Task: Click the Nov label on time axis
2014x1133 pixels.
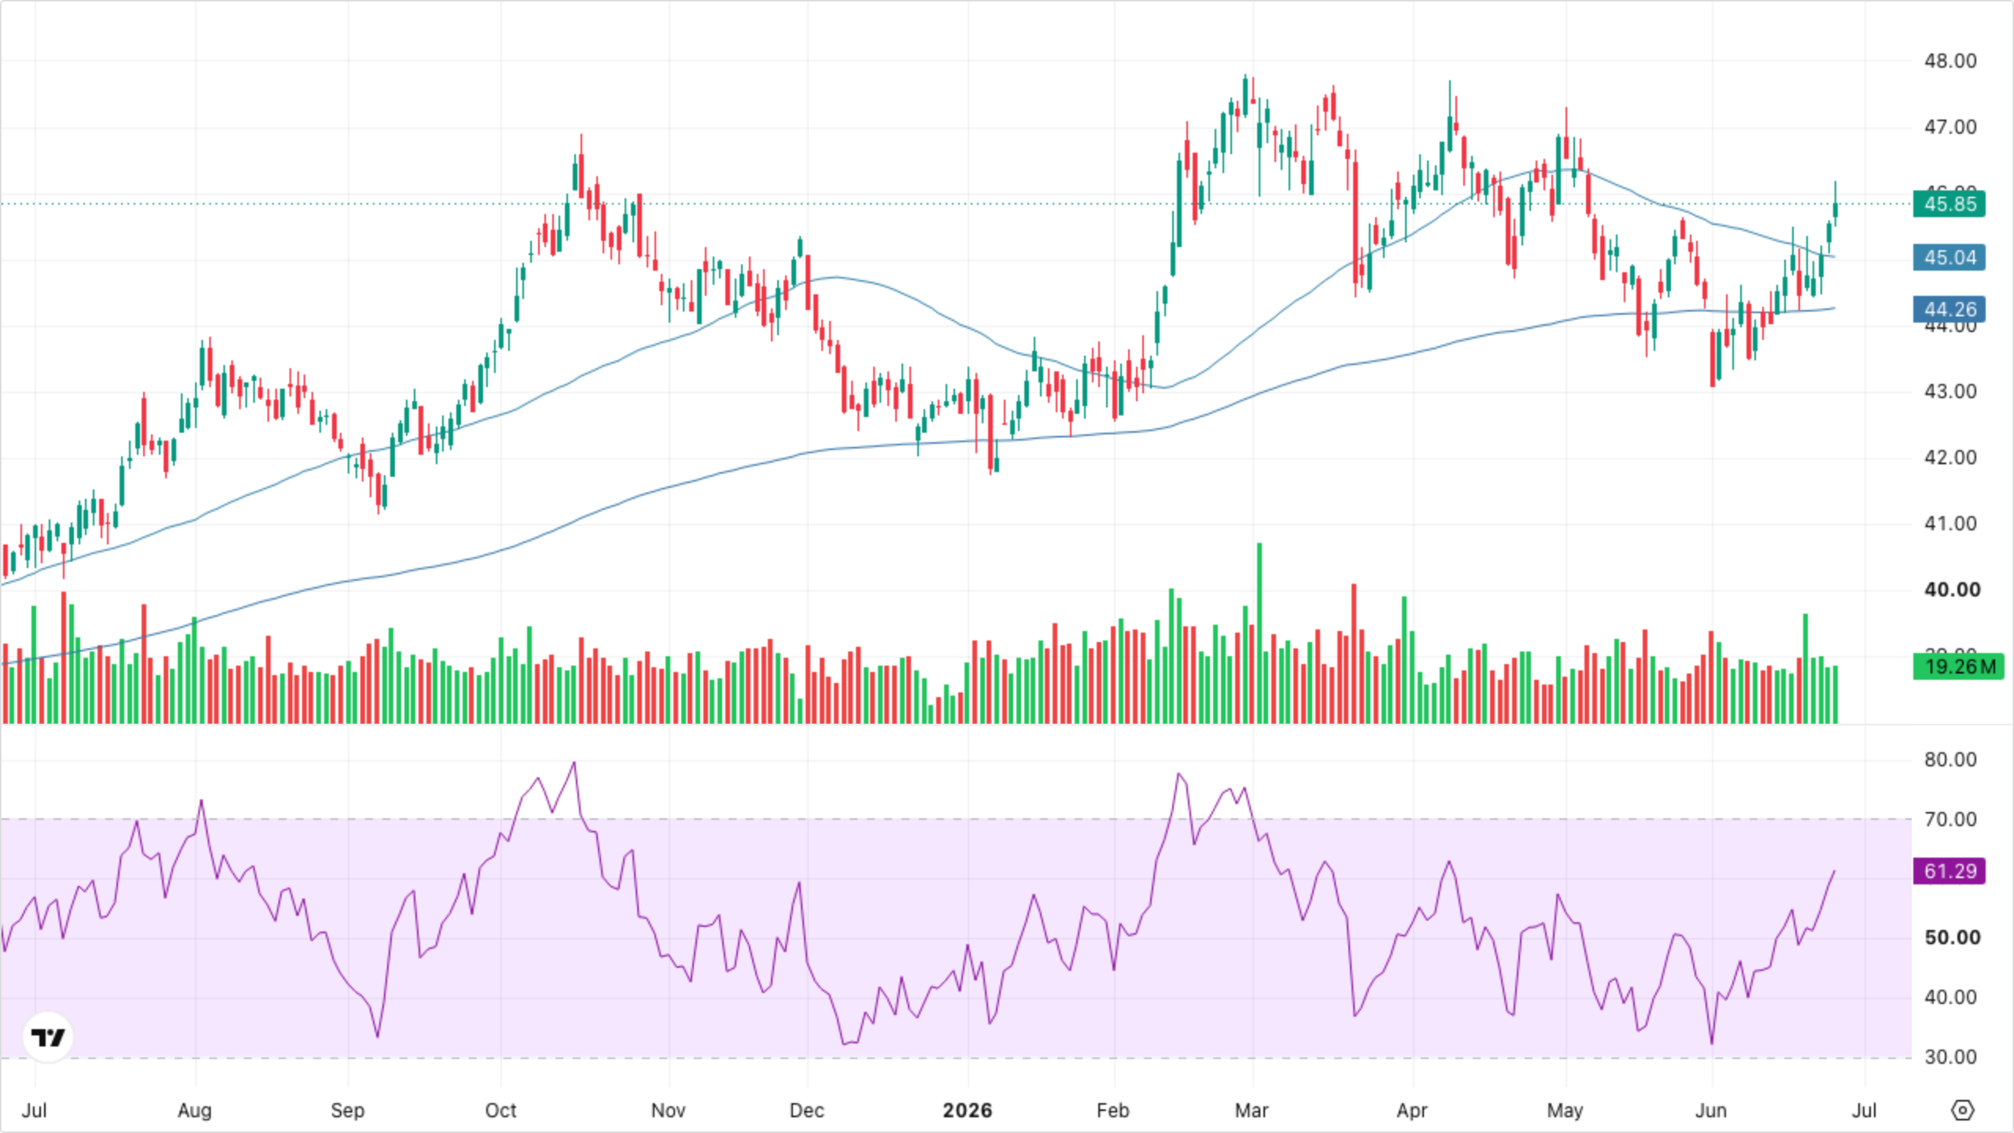Action: click(x=668, y=1110)
